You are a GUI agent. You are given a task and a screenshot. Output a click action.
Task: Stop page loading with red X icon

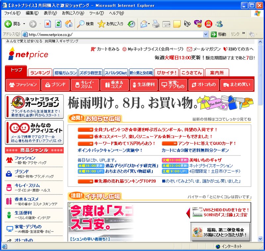point(48,24)
